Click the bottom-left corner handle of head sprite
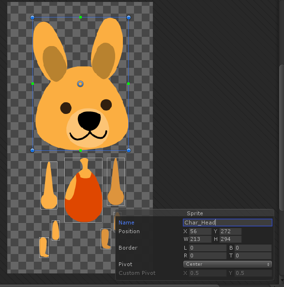Viewport: 284px width, 287px height. [32, 150]
